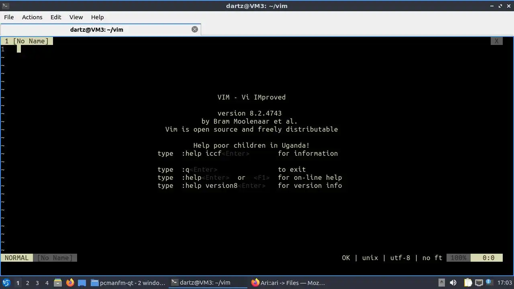
Task: Select vim tab '1 [No Name]'
Action: 27,41
